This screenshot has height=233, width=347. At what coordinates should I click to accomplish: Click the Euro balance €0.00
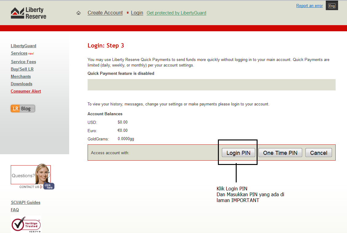(x=123, y=130)
